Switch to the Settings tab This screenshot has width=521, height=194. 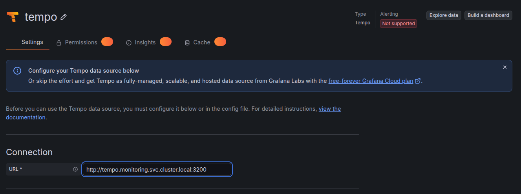[x=32, y=42]
